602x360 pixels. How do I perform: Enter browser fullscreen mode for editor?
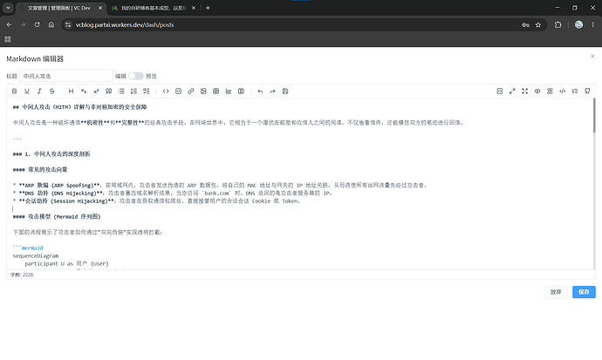525,92
